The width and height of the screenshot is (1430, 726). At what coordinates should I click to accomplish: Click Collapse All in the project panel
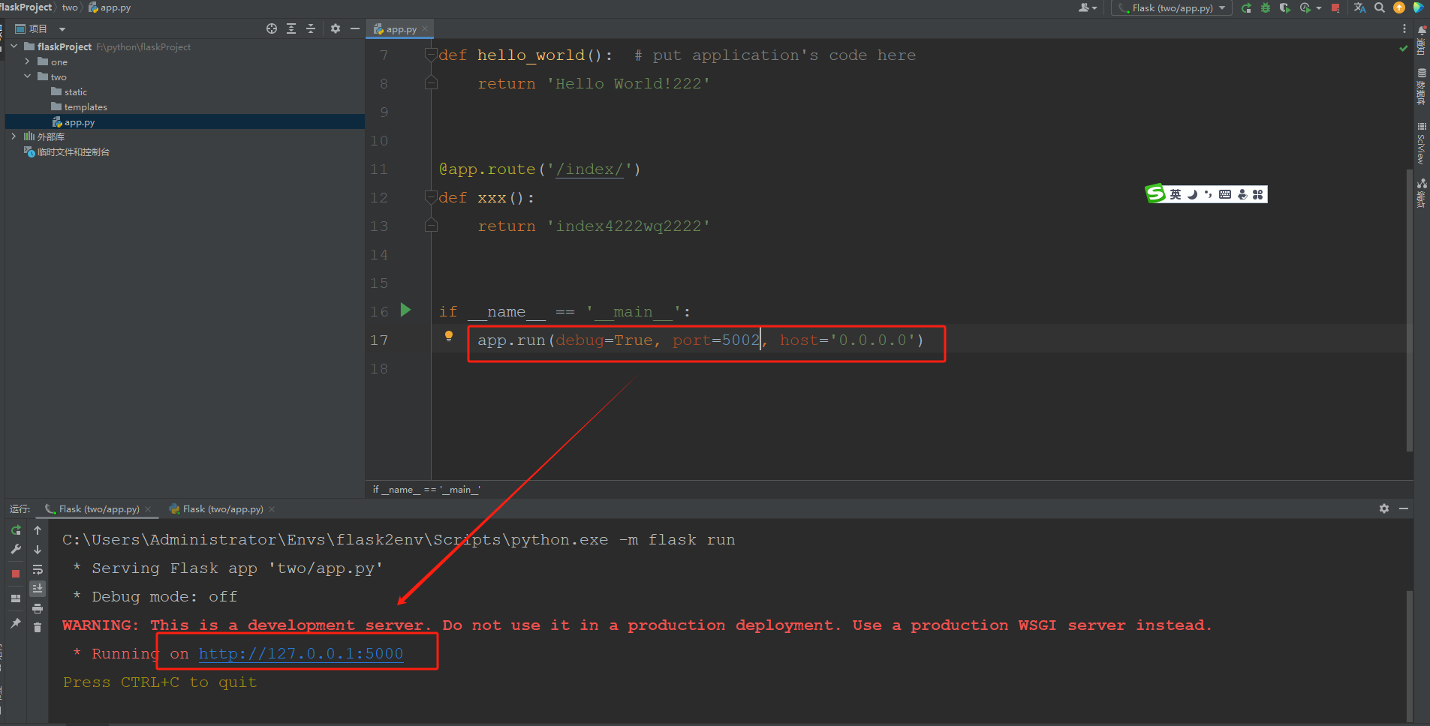pyautogui.click(x=311, y=28)
